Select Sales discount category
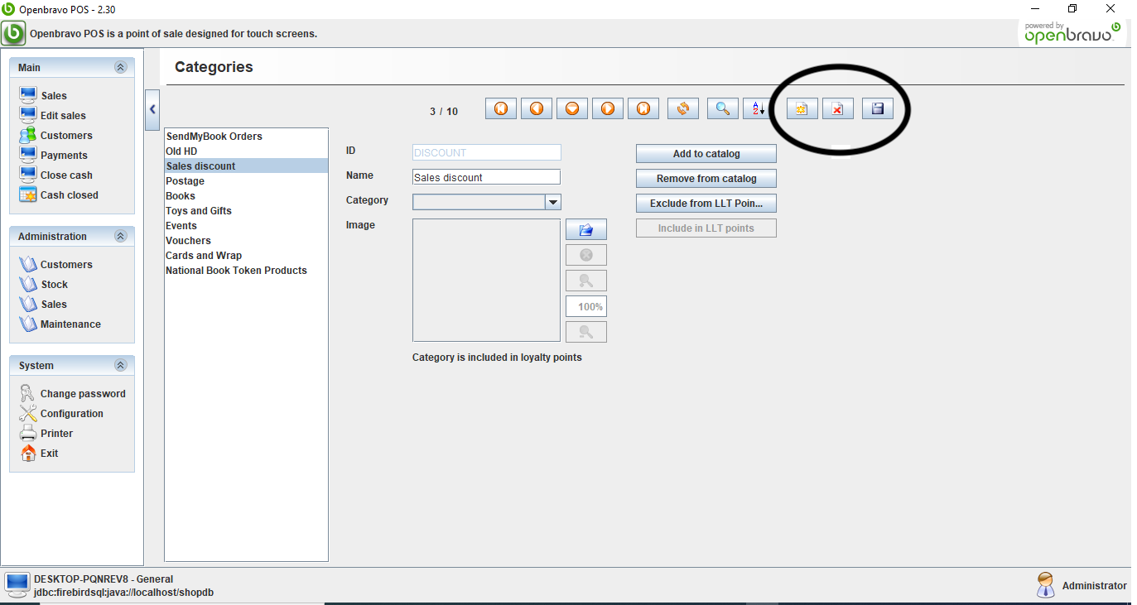 [x=247, y=166]
